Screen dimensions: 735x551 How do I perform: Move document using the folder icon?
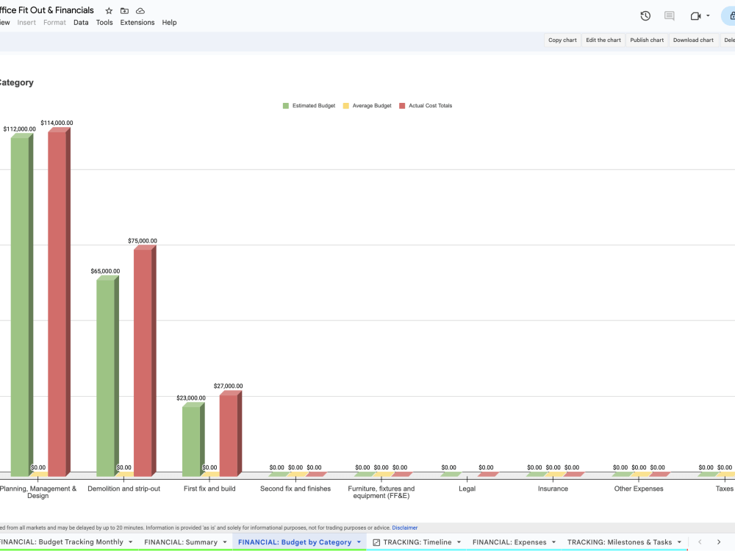[x=124, y=11]
